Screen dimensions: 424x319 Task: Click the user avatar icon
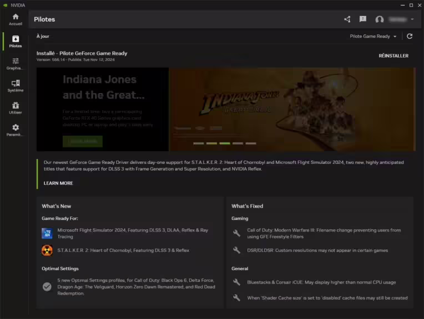tap(380, 19)
